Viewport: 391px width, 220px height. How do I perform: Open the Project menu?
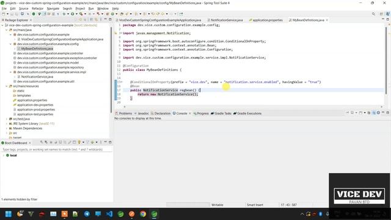[x=80, y=9]
